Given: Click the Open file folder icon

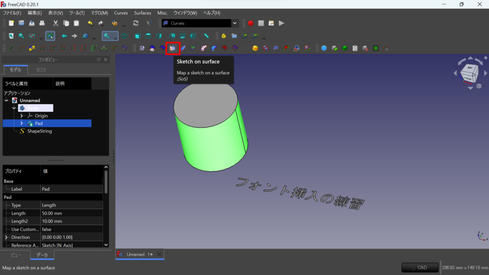Looking at the screenshot, I should [x=21, y=23].
